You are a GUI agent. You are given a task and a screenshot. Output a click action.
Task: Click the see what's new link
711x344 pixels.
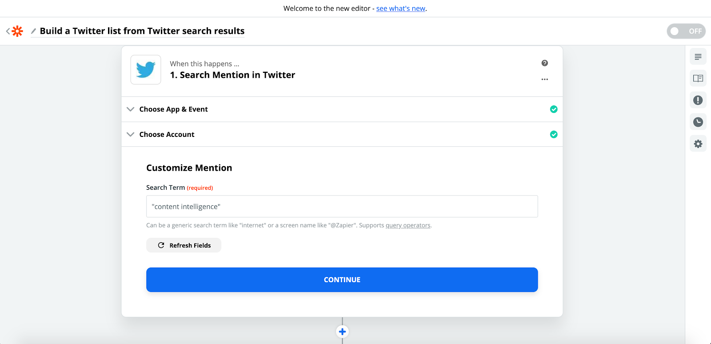[x=401, y=8]
